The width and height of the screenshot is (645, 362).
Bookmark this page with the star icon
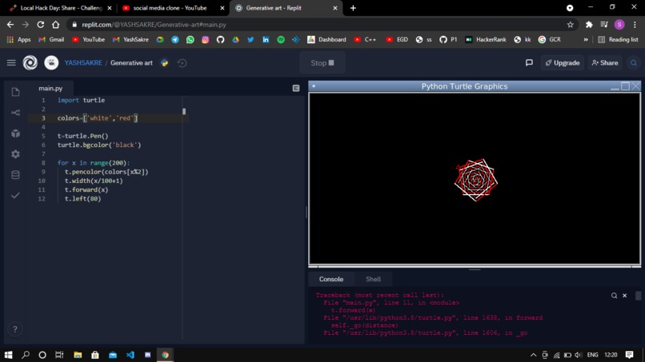click(570, 25)
